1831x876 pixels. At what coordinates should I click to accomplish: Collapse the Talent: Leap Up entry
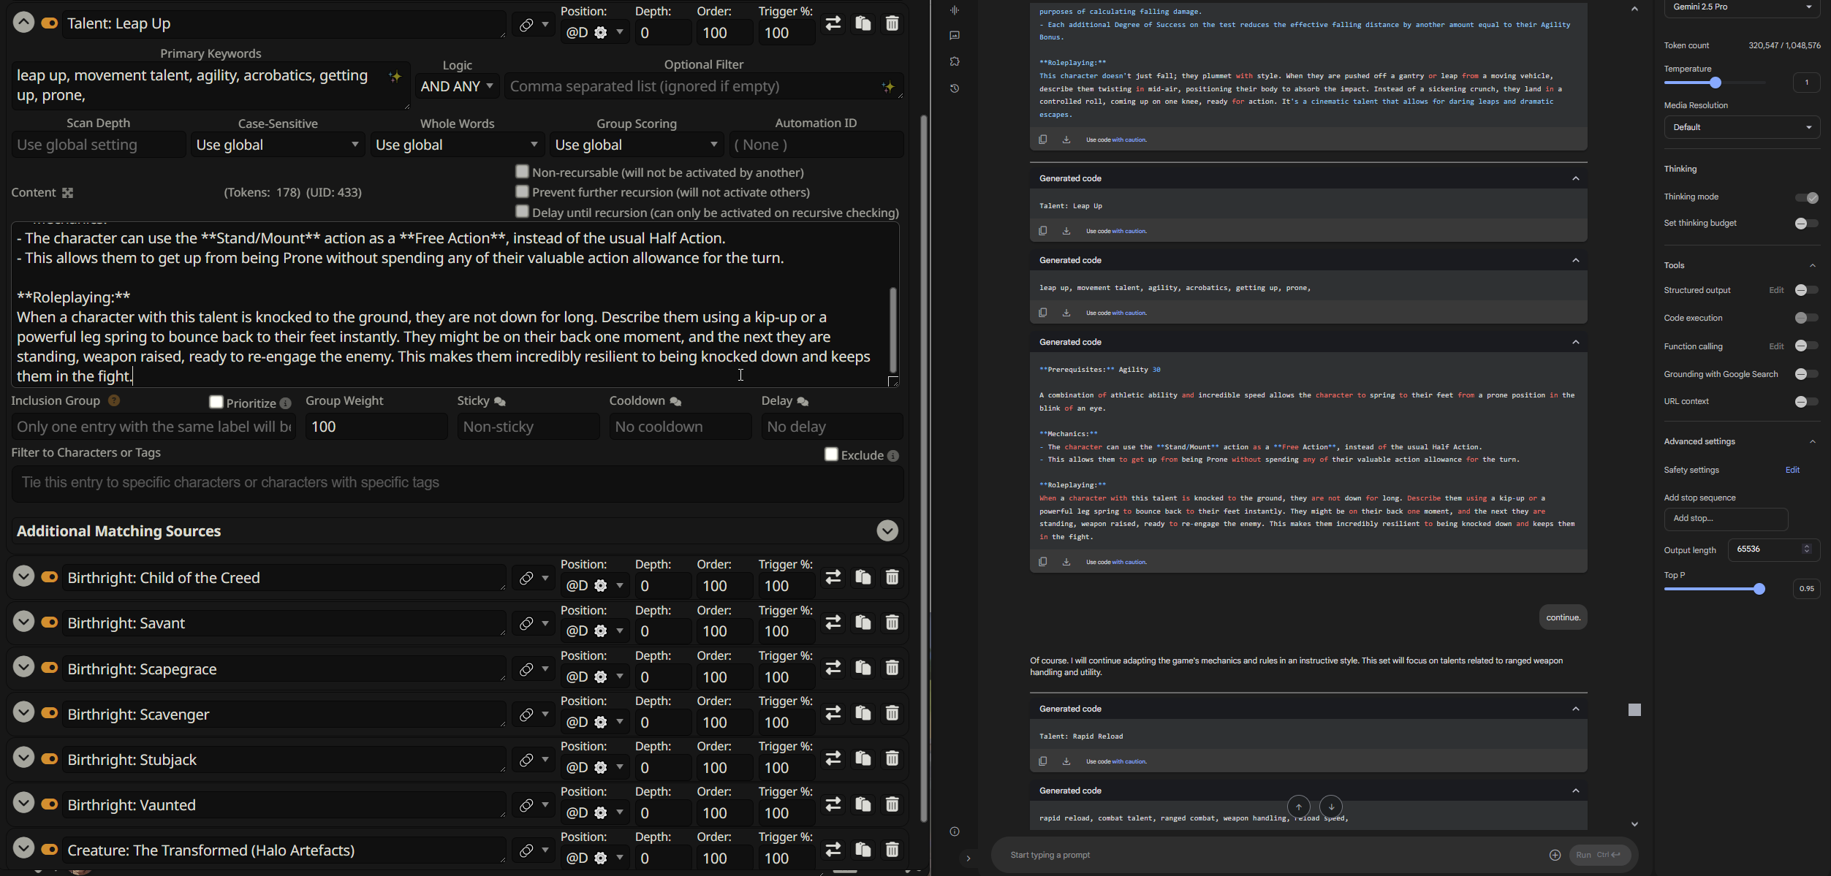(x=23, y=23)
